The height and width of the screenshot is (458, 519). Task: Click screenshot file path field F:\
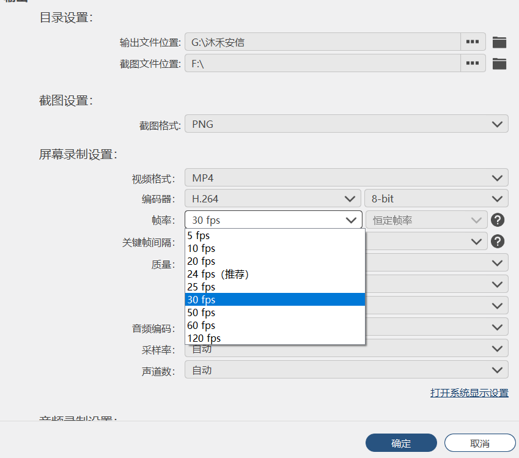[322, 63]
